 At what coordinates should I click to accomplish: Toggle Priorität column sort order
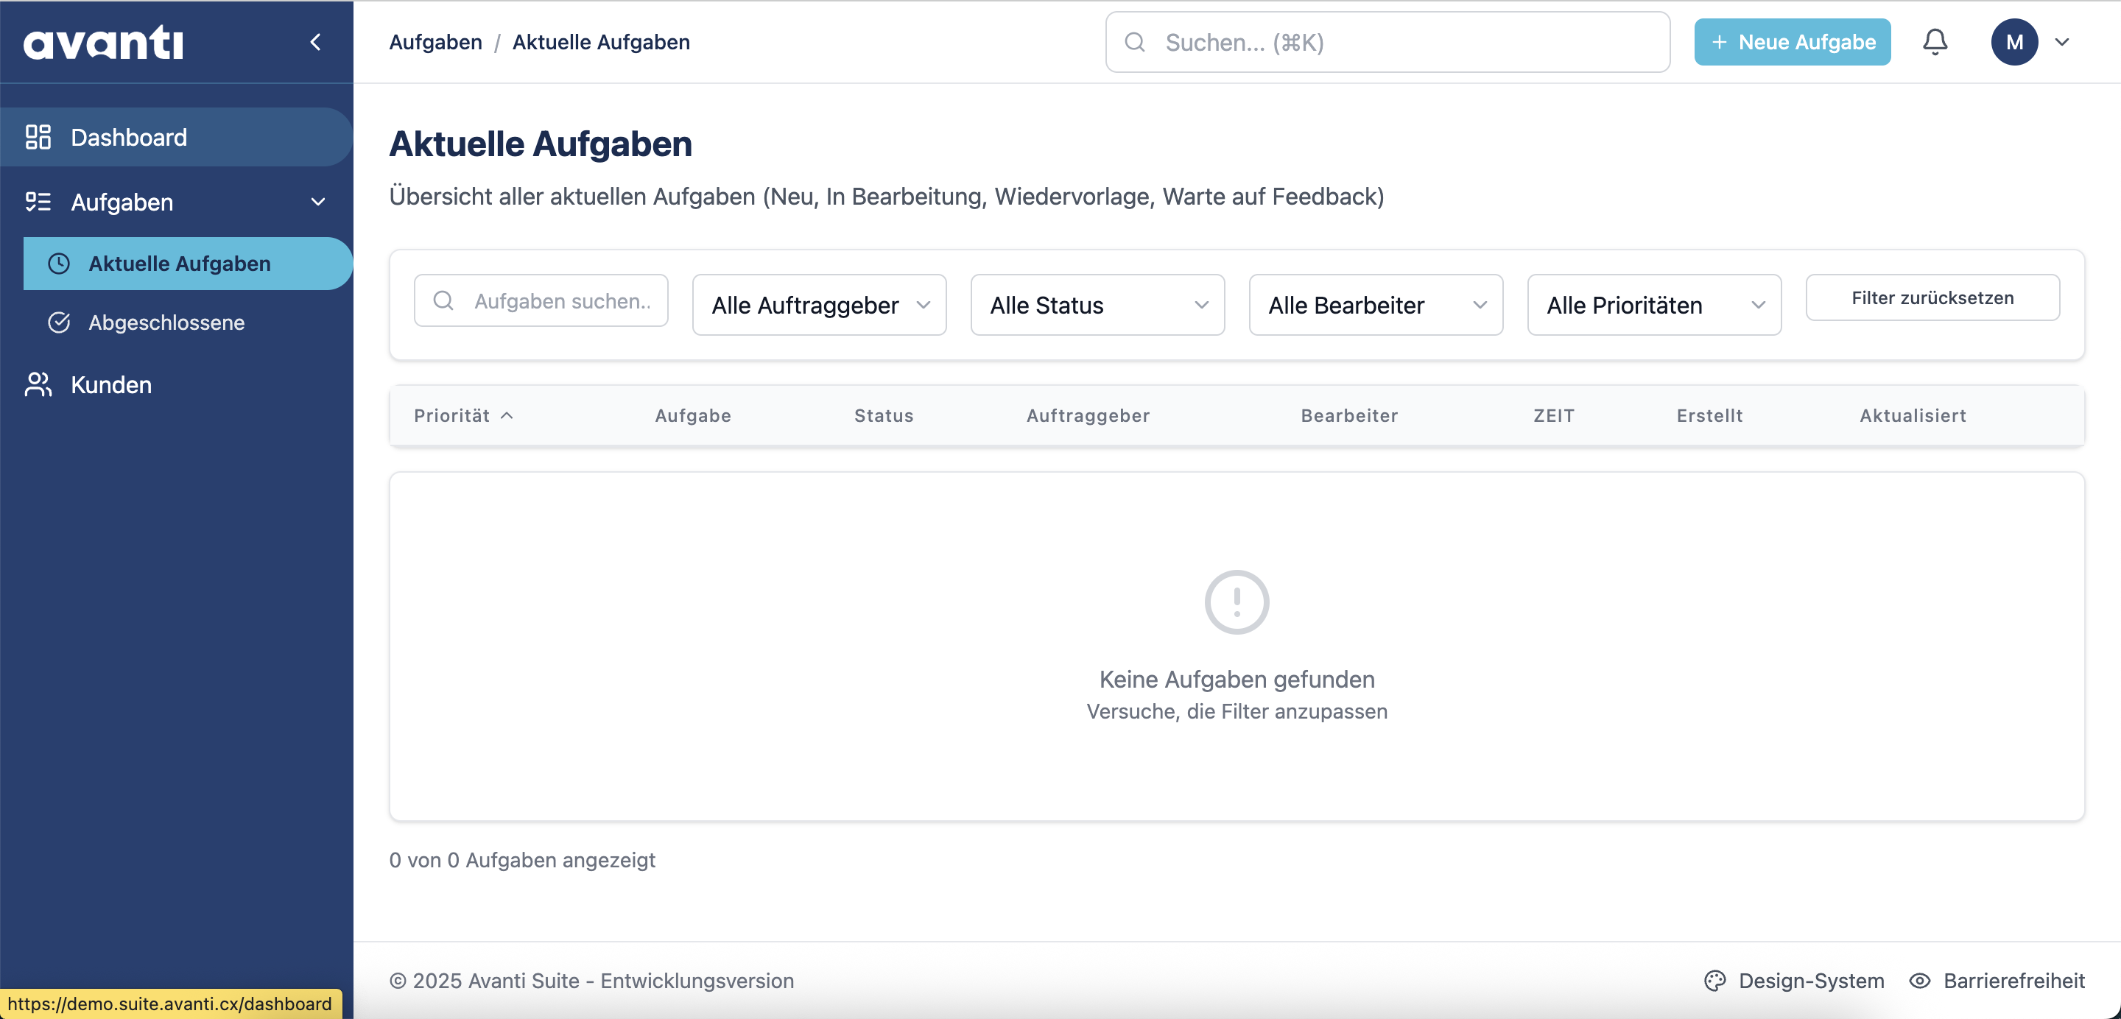coord(463,416)
